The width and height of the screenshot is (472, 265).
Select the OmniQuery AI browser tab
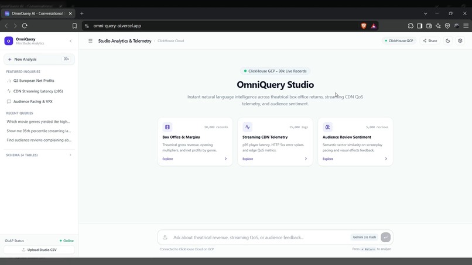pyautogui.click(x=37, y=13)
